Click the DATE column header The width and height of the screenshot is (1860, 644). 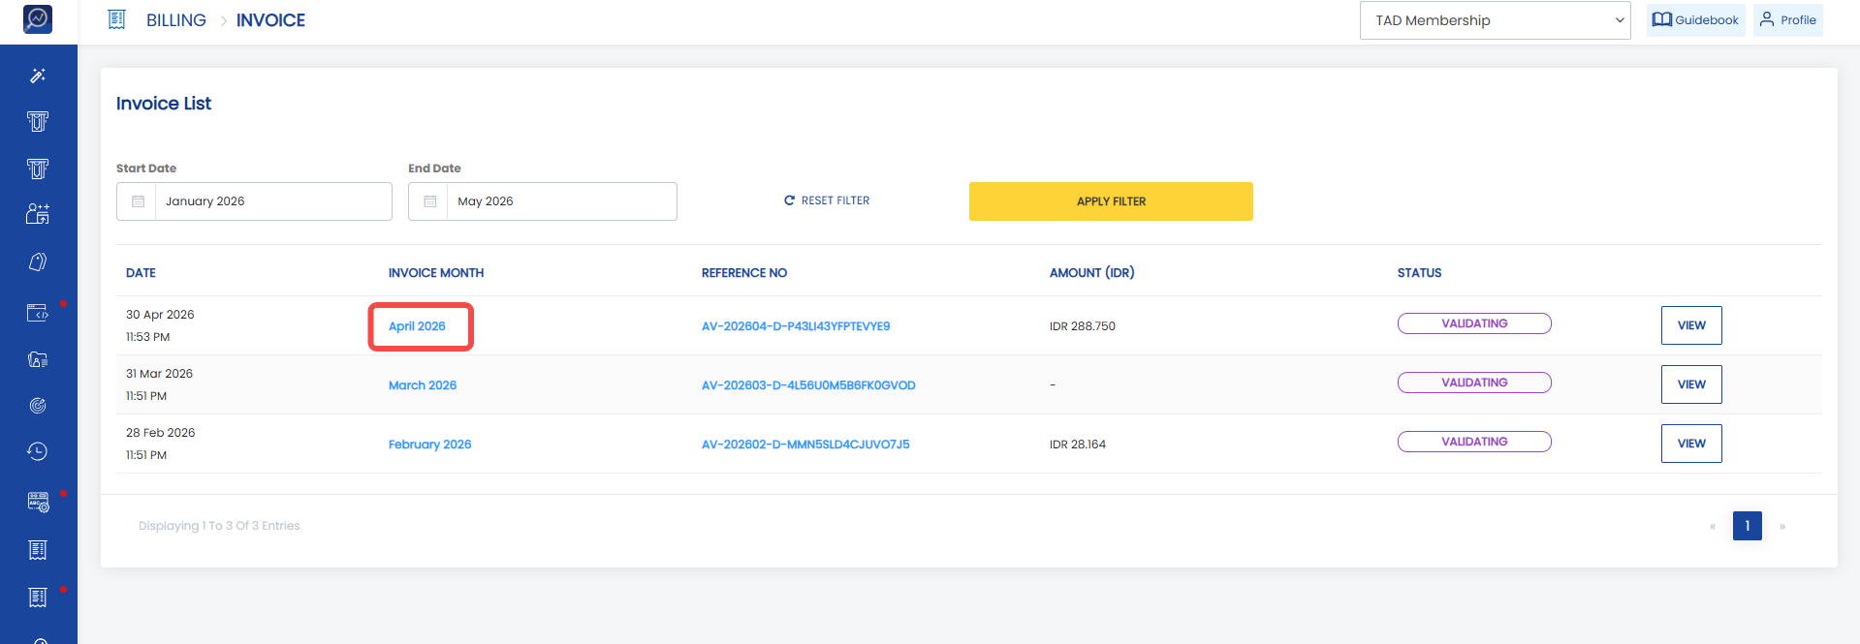tap(141, 273)
